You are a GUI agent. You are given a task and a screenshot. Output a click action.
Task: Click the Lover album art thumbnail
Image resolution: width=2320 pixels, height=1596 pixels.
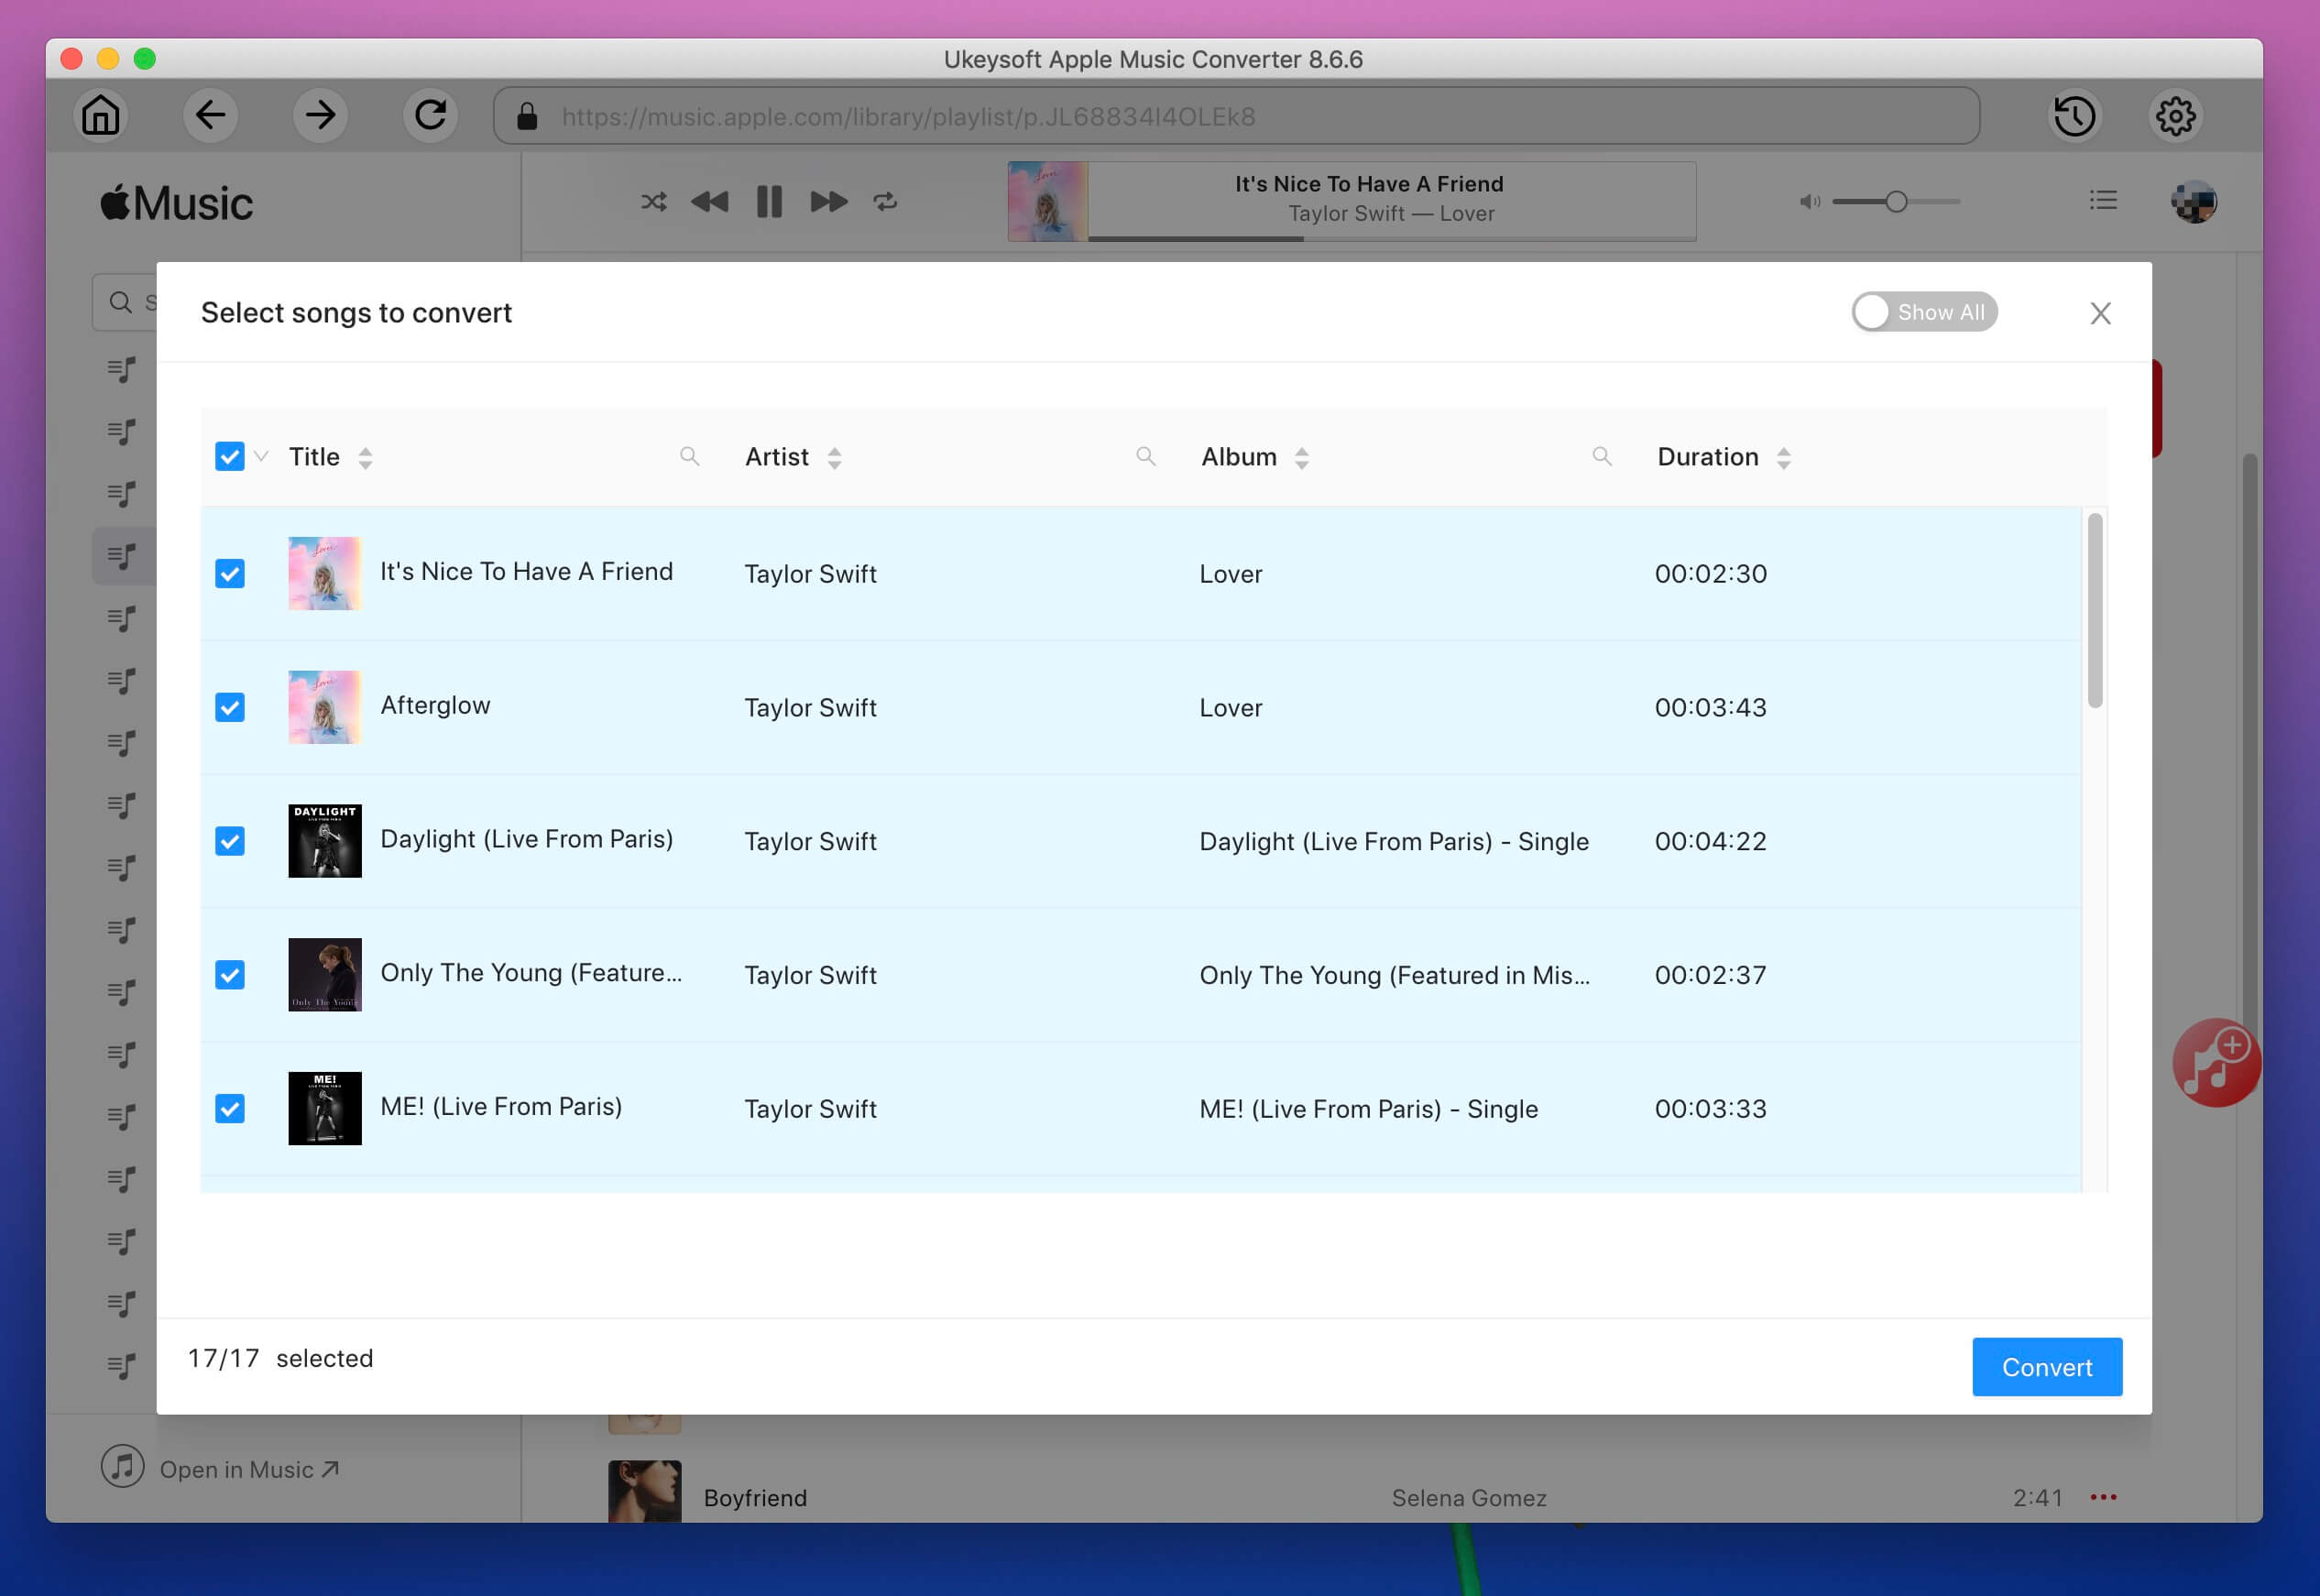(x=326, y=574)
